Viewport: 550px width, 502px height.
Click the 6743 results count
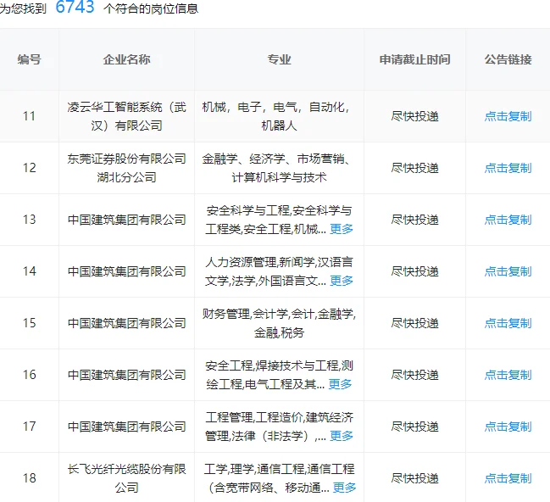[75, 7]
